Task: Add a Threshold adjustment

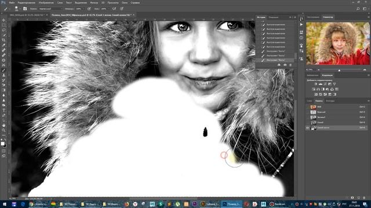Action: click(325, 94)
